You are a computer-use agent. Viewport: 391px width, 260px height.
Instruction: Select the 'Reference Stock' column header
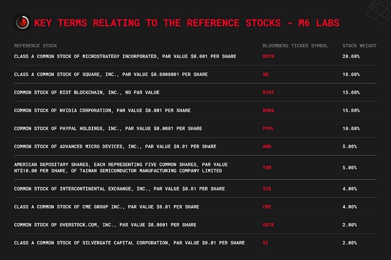[36, 46]
